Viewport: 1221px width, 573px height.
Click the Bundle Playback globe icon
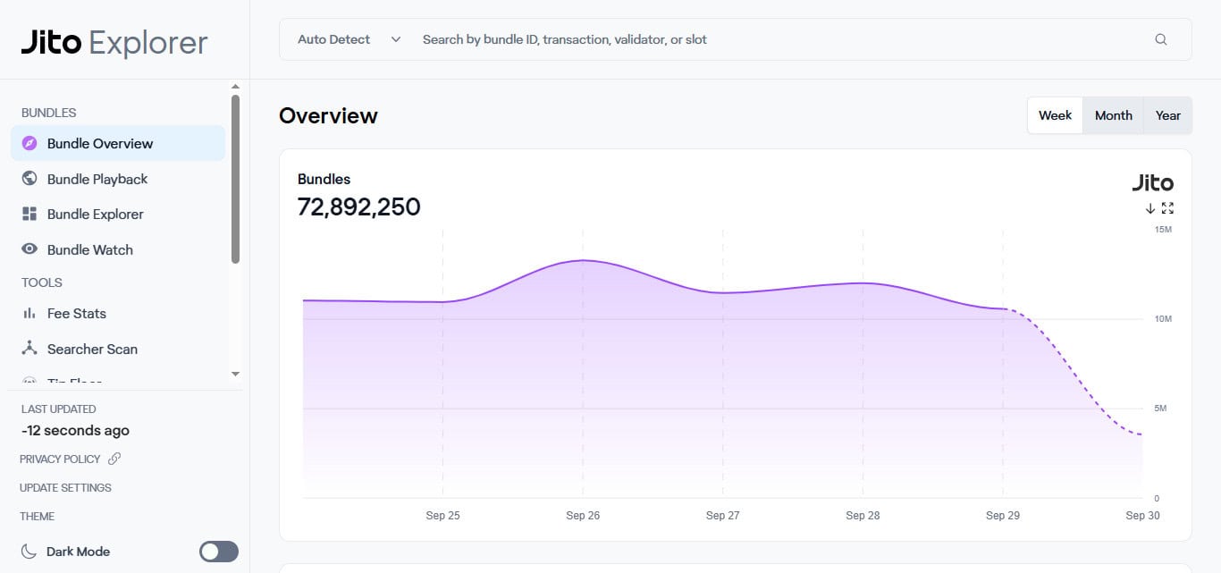pyautogui.click(x=29, y=179)
